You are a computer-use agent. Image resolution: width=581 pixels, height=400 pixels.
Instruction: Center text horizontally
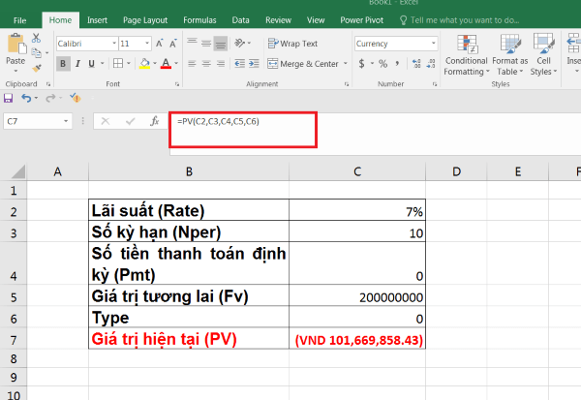coord(206,64)
